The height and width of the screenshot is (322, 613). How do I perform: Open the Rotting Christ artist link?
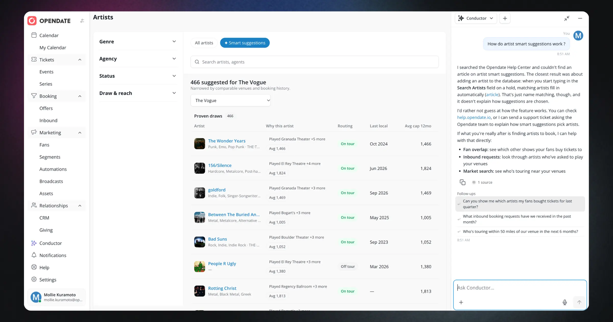(222, 288)
